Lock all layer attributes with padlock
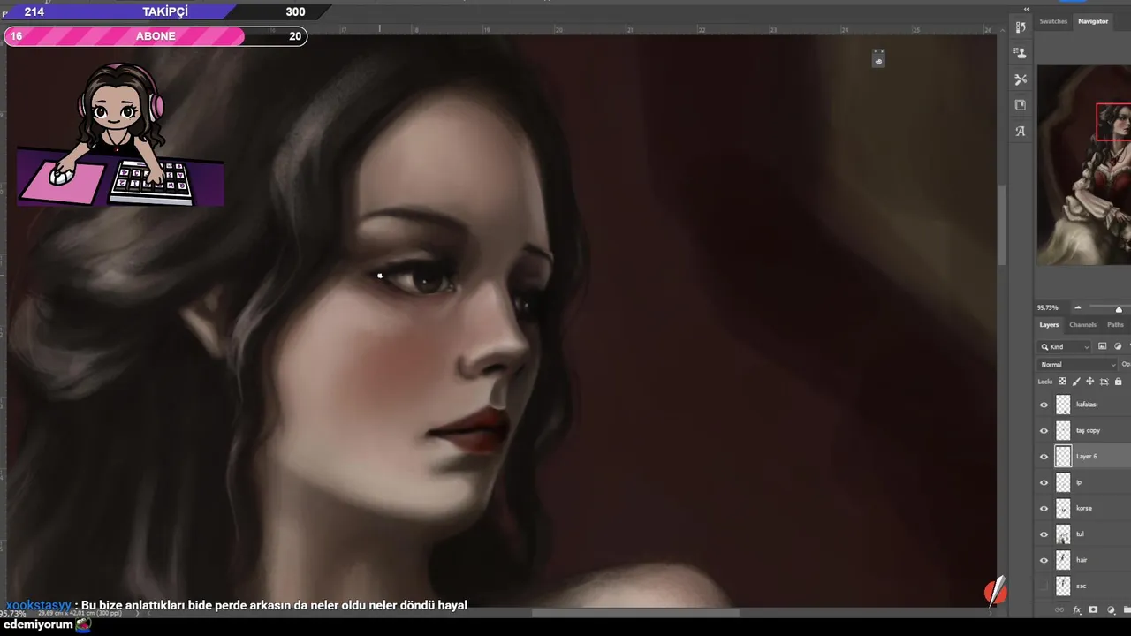The height and width of the screenshot is (636, 1131). click(1118, 382)
